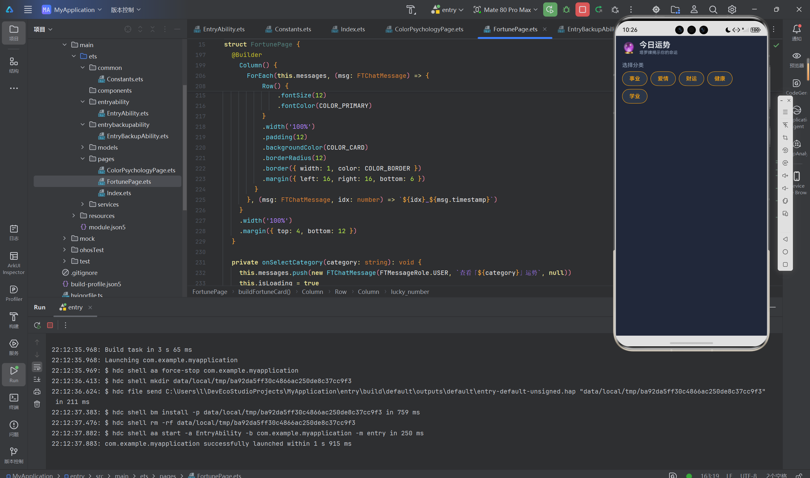This screenshot has height=478, width=810.
Task: Toggle soft-wrap in the Run console
Action: (37, 367)
